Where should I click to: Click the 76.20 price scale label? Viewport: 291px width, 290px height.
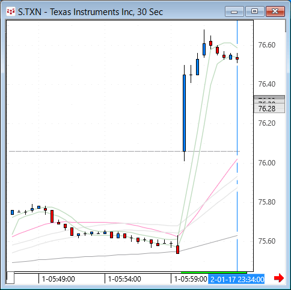(267, 123)
